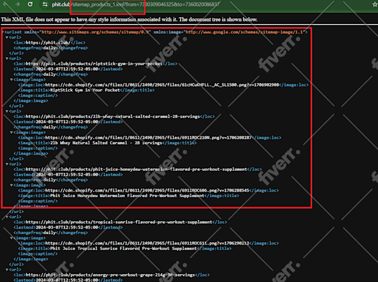Collapse the root urlset node
The width and height of the screenshot is (378, 282).
click(x=3, y=32)
